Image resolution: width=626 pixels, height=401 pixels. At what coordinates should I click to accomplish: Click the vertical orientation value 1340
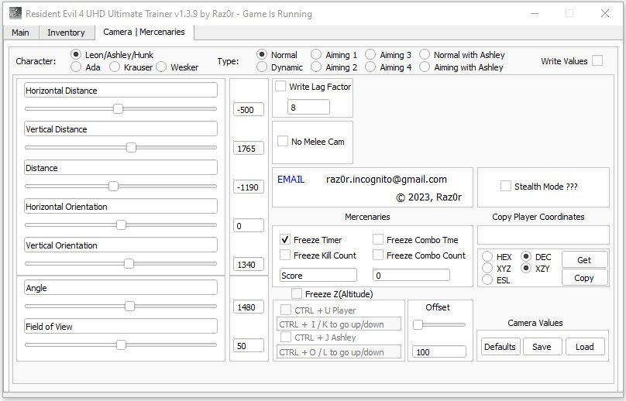[x=249, y=264]
